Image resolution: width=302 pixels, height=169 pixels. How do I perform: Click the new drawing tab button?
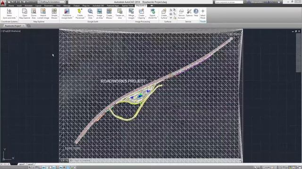(x=28, y=26)
